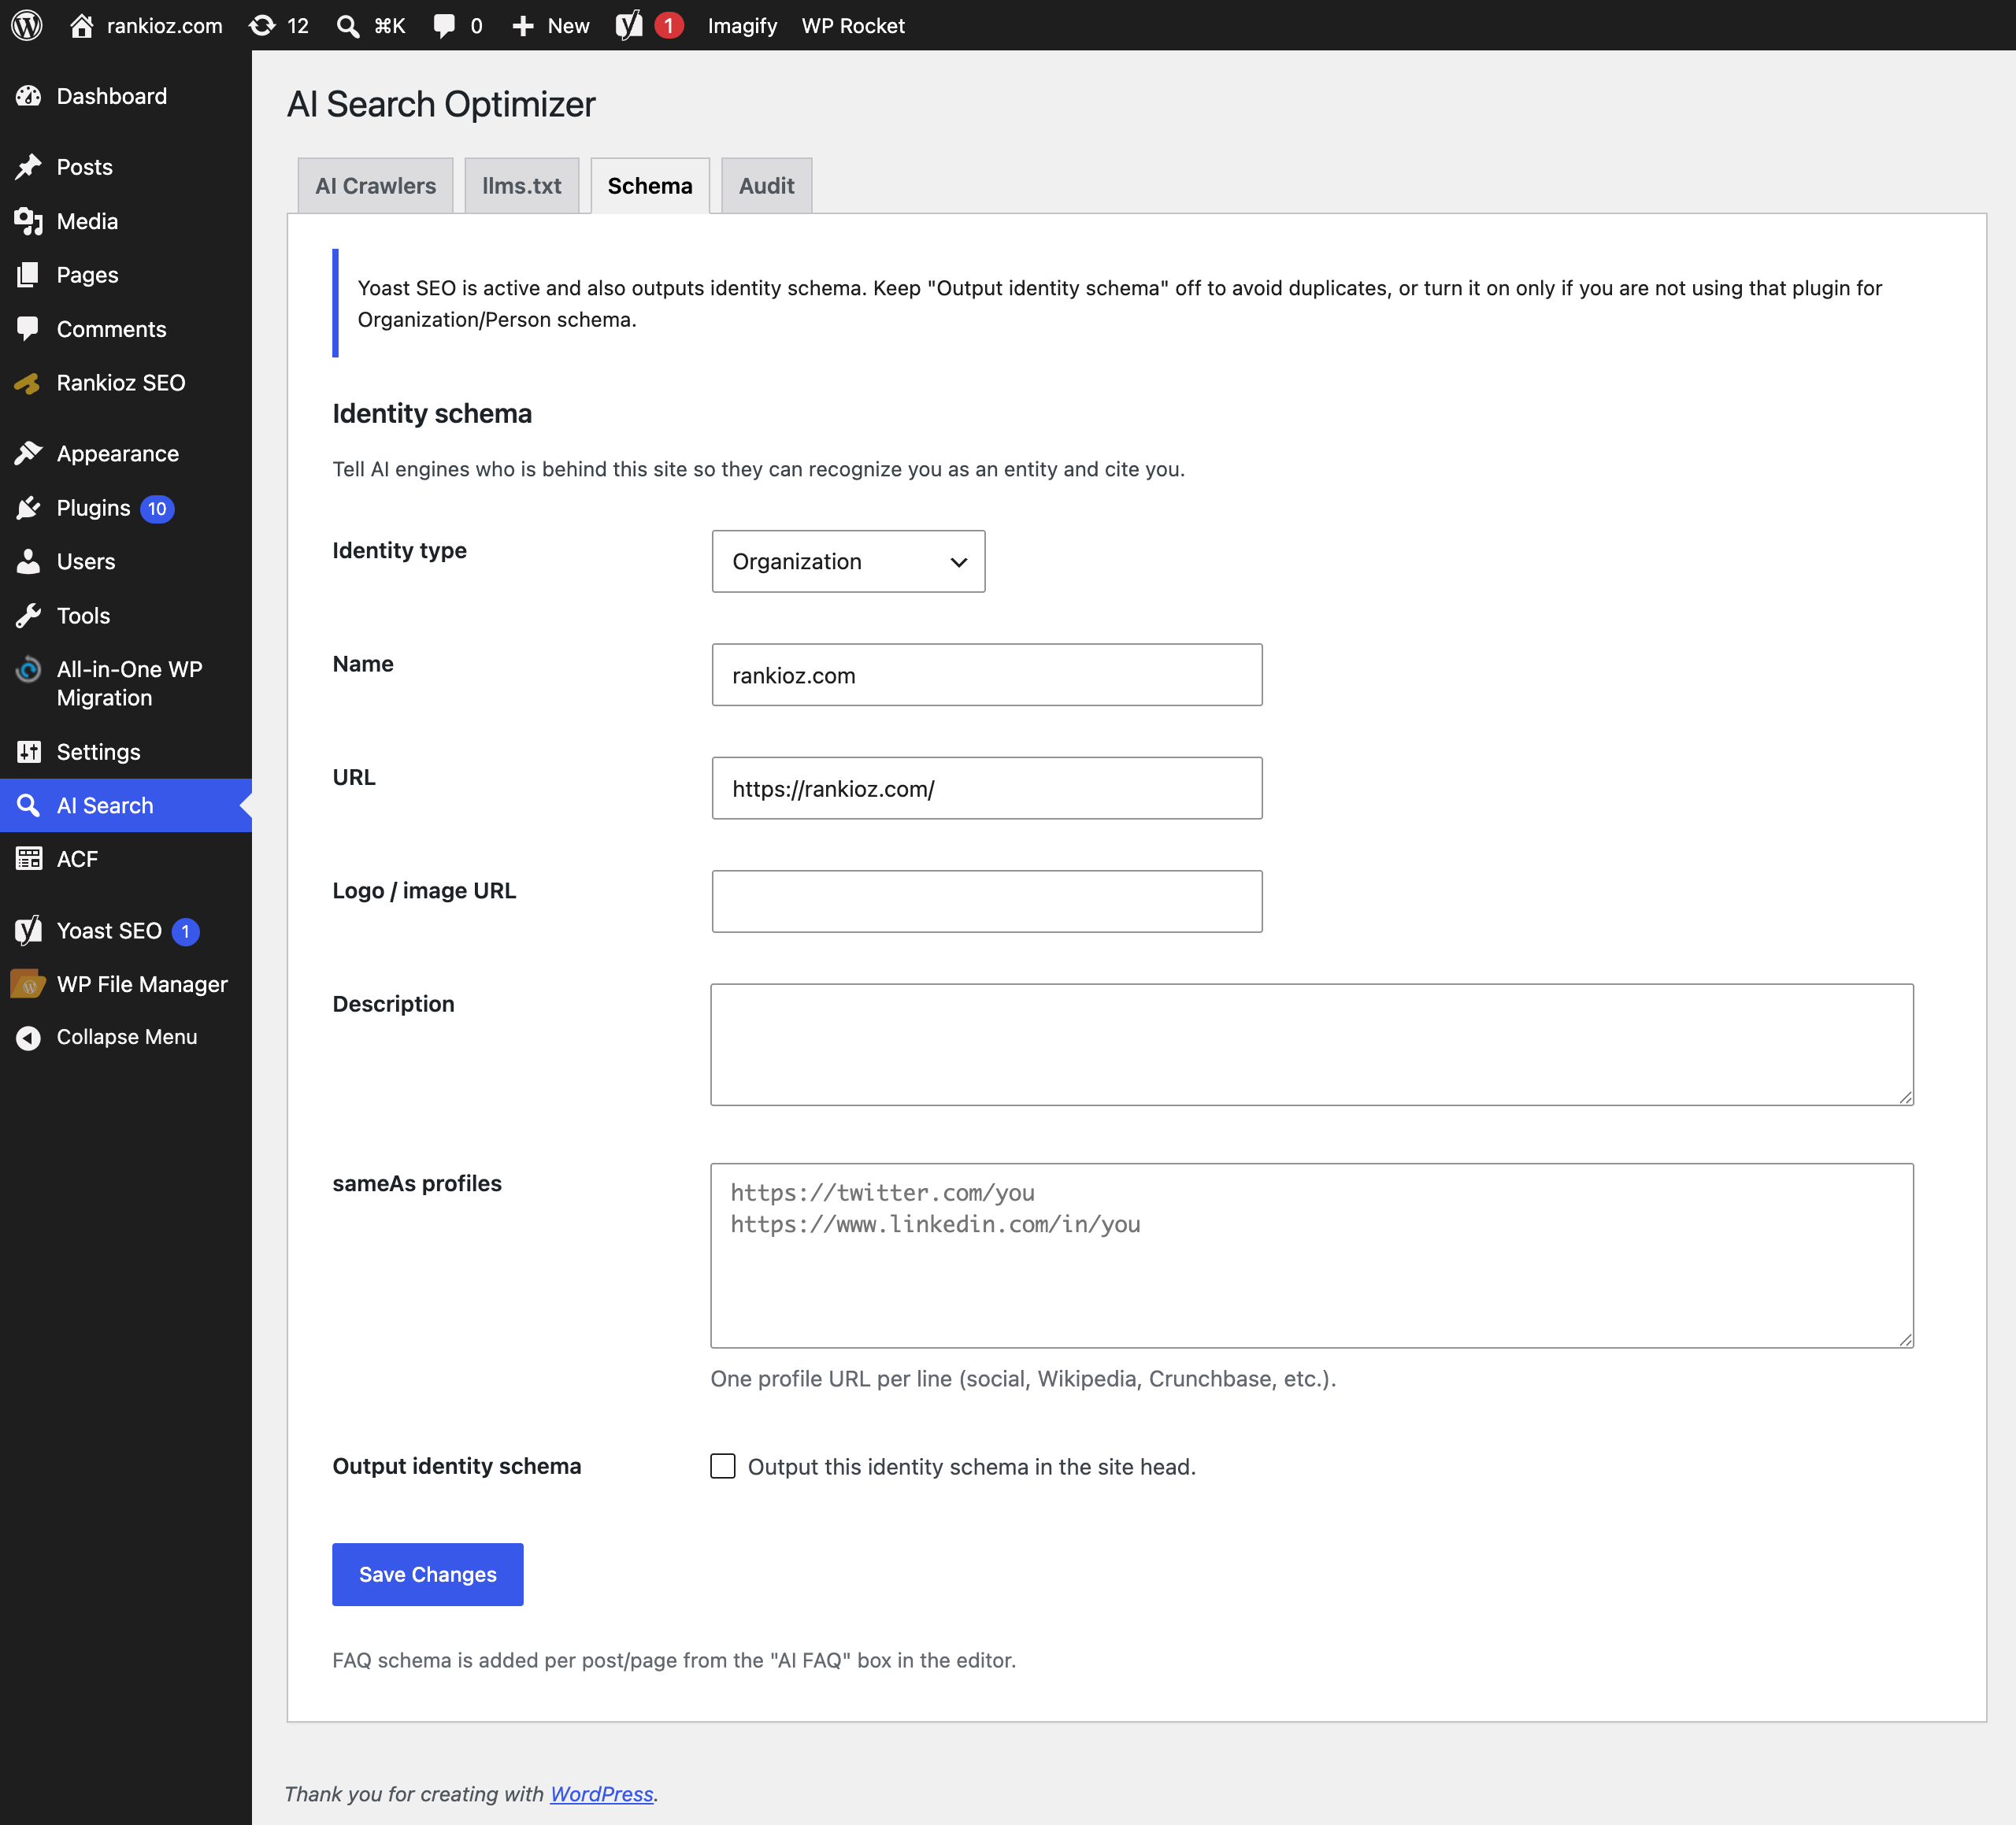Click the Appearance brush icon

point(28,453)
